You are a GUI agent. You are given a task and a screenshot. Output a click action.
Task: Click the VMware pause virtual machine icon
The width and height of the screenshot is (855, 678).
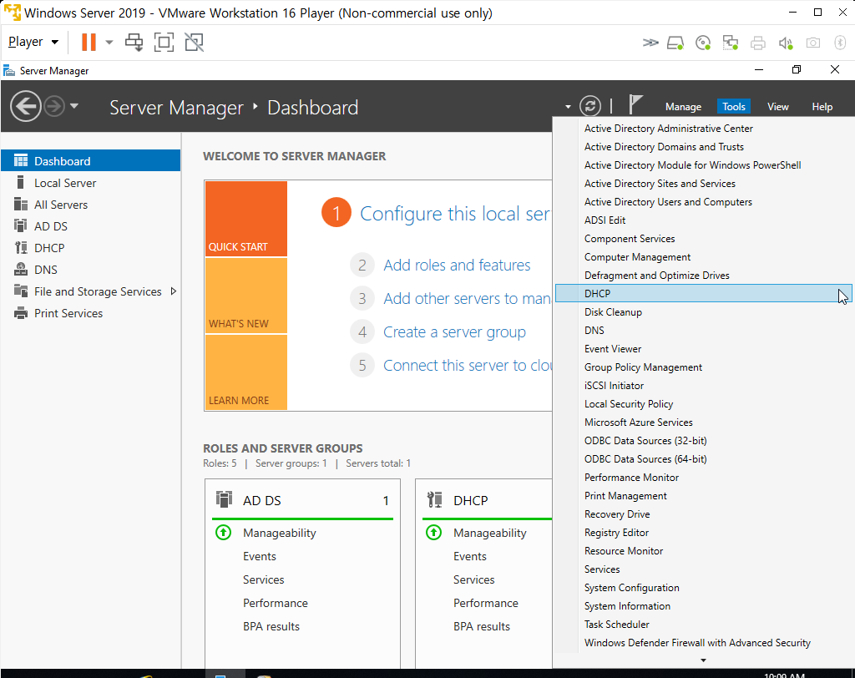click(89, 42)
